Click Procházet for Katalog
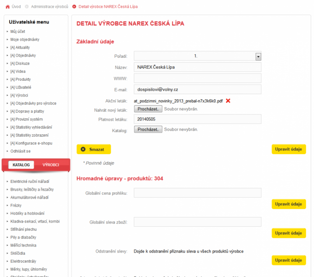This screenshot has width=314, height=277. (x=148, y=129)
